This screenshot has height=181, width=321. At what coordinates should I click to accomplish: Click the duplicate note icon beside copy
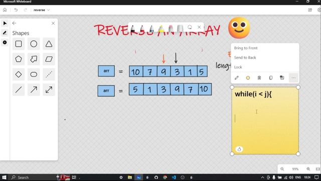point(282,77)
